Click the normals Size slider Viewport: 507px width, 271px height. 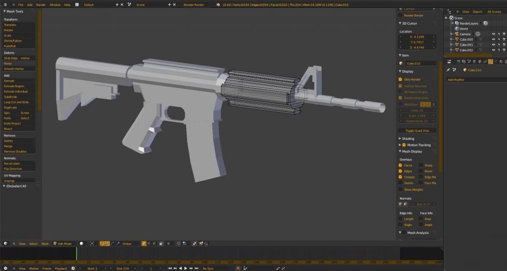pyautogui.click(x=422, y=204)
